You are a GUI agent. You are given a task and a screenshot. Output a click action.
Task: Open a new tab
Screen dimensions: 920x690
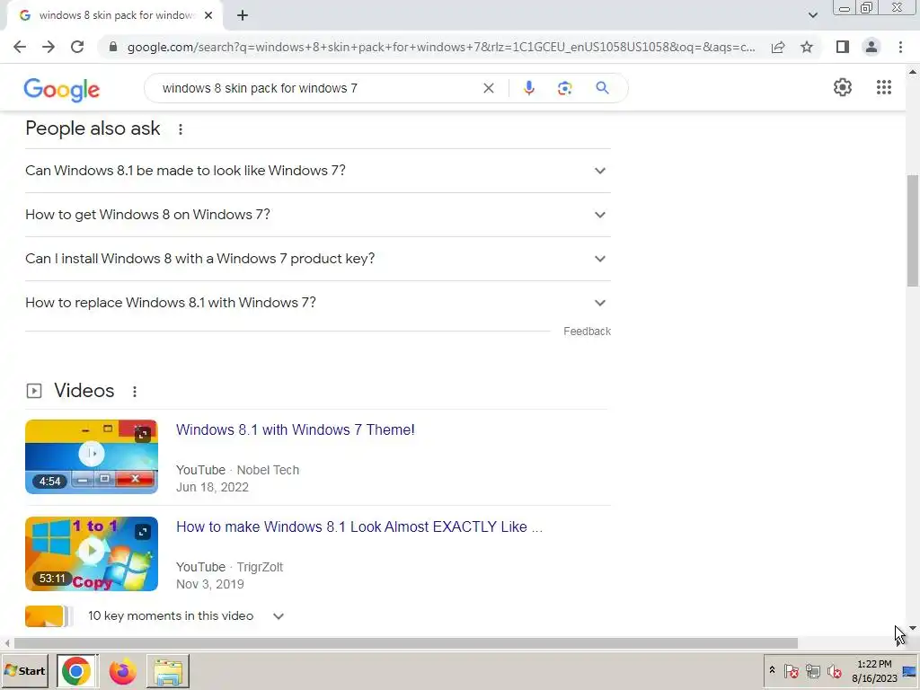coord(243,15)
